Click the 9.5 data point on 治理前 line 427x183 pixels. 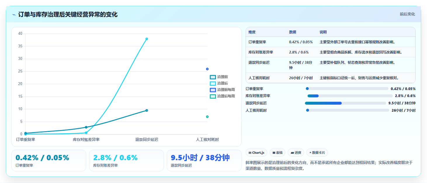coord(147,110)
